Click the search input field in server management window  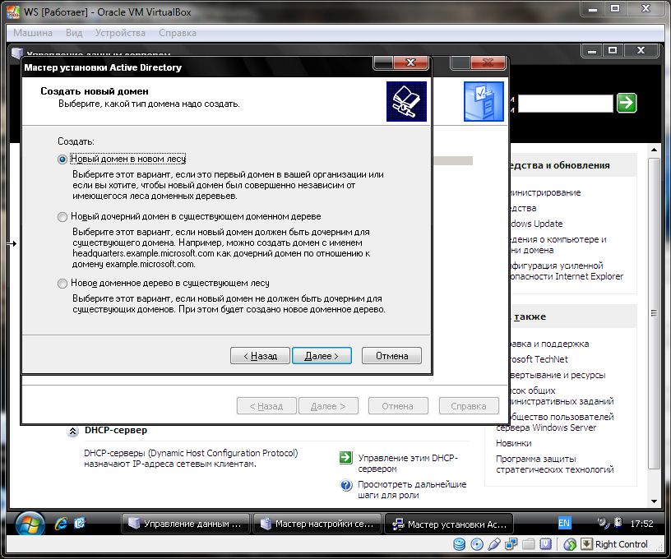pos(566,103)
